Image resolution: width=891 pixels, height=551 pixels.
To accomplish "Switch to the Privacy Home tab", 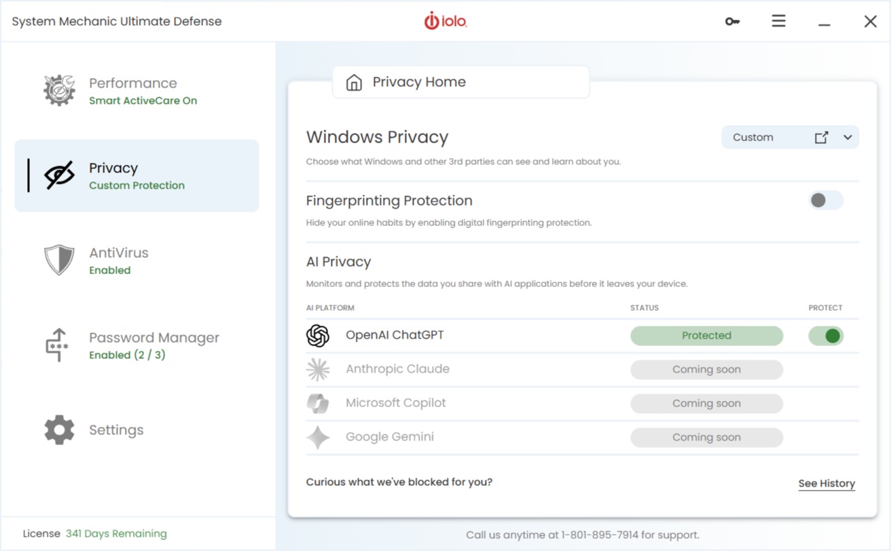I will click(x=460, y=82).
